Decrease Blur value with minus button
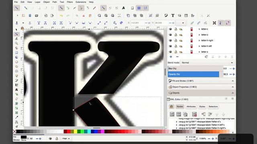This screenshot has height=144, width=257. coord(230,68)
